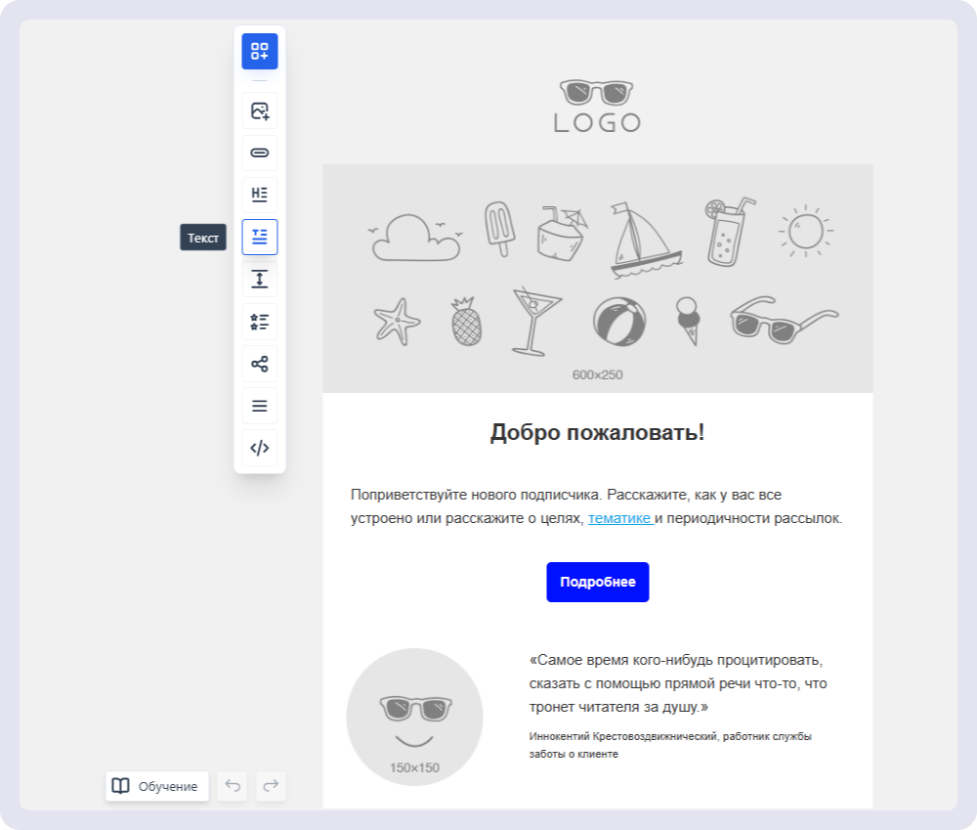Viewport: 977px width, 830px height.
Task: Insert an HTML code block
Action: pos(260,448)
